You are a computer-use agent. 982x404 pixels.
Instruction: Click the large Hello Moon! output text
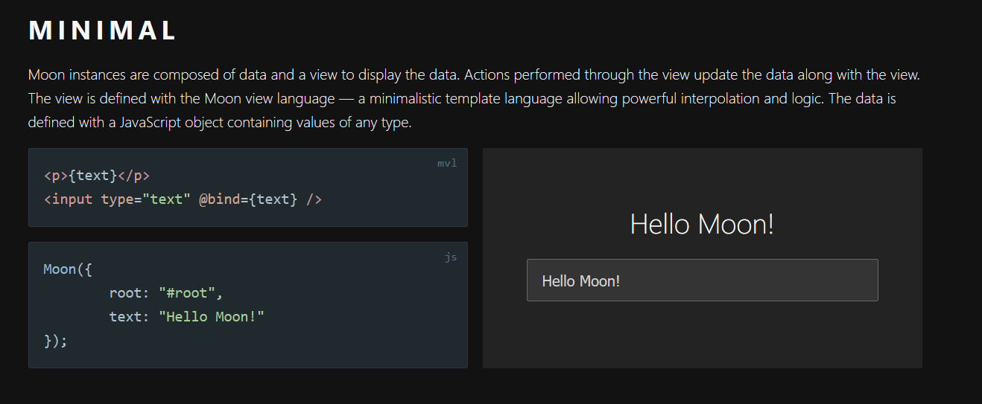(x=702, y=224)
